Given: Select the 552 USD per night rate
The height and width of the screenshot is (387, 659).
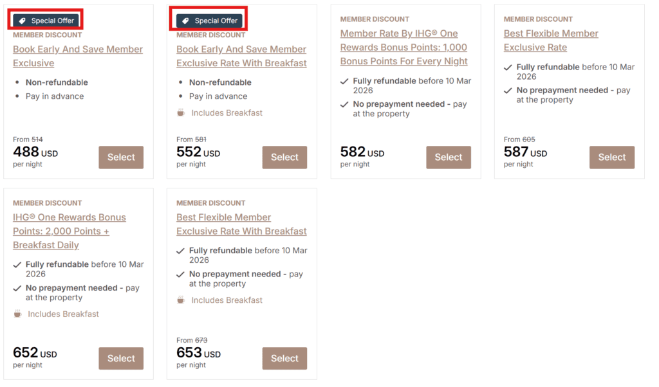Looking at the screenshot, I should (284, 157).
